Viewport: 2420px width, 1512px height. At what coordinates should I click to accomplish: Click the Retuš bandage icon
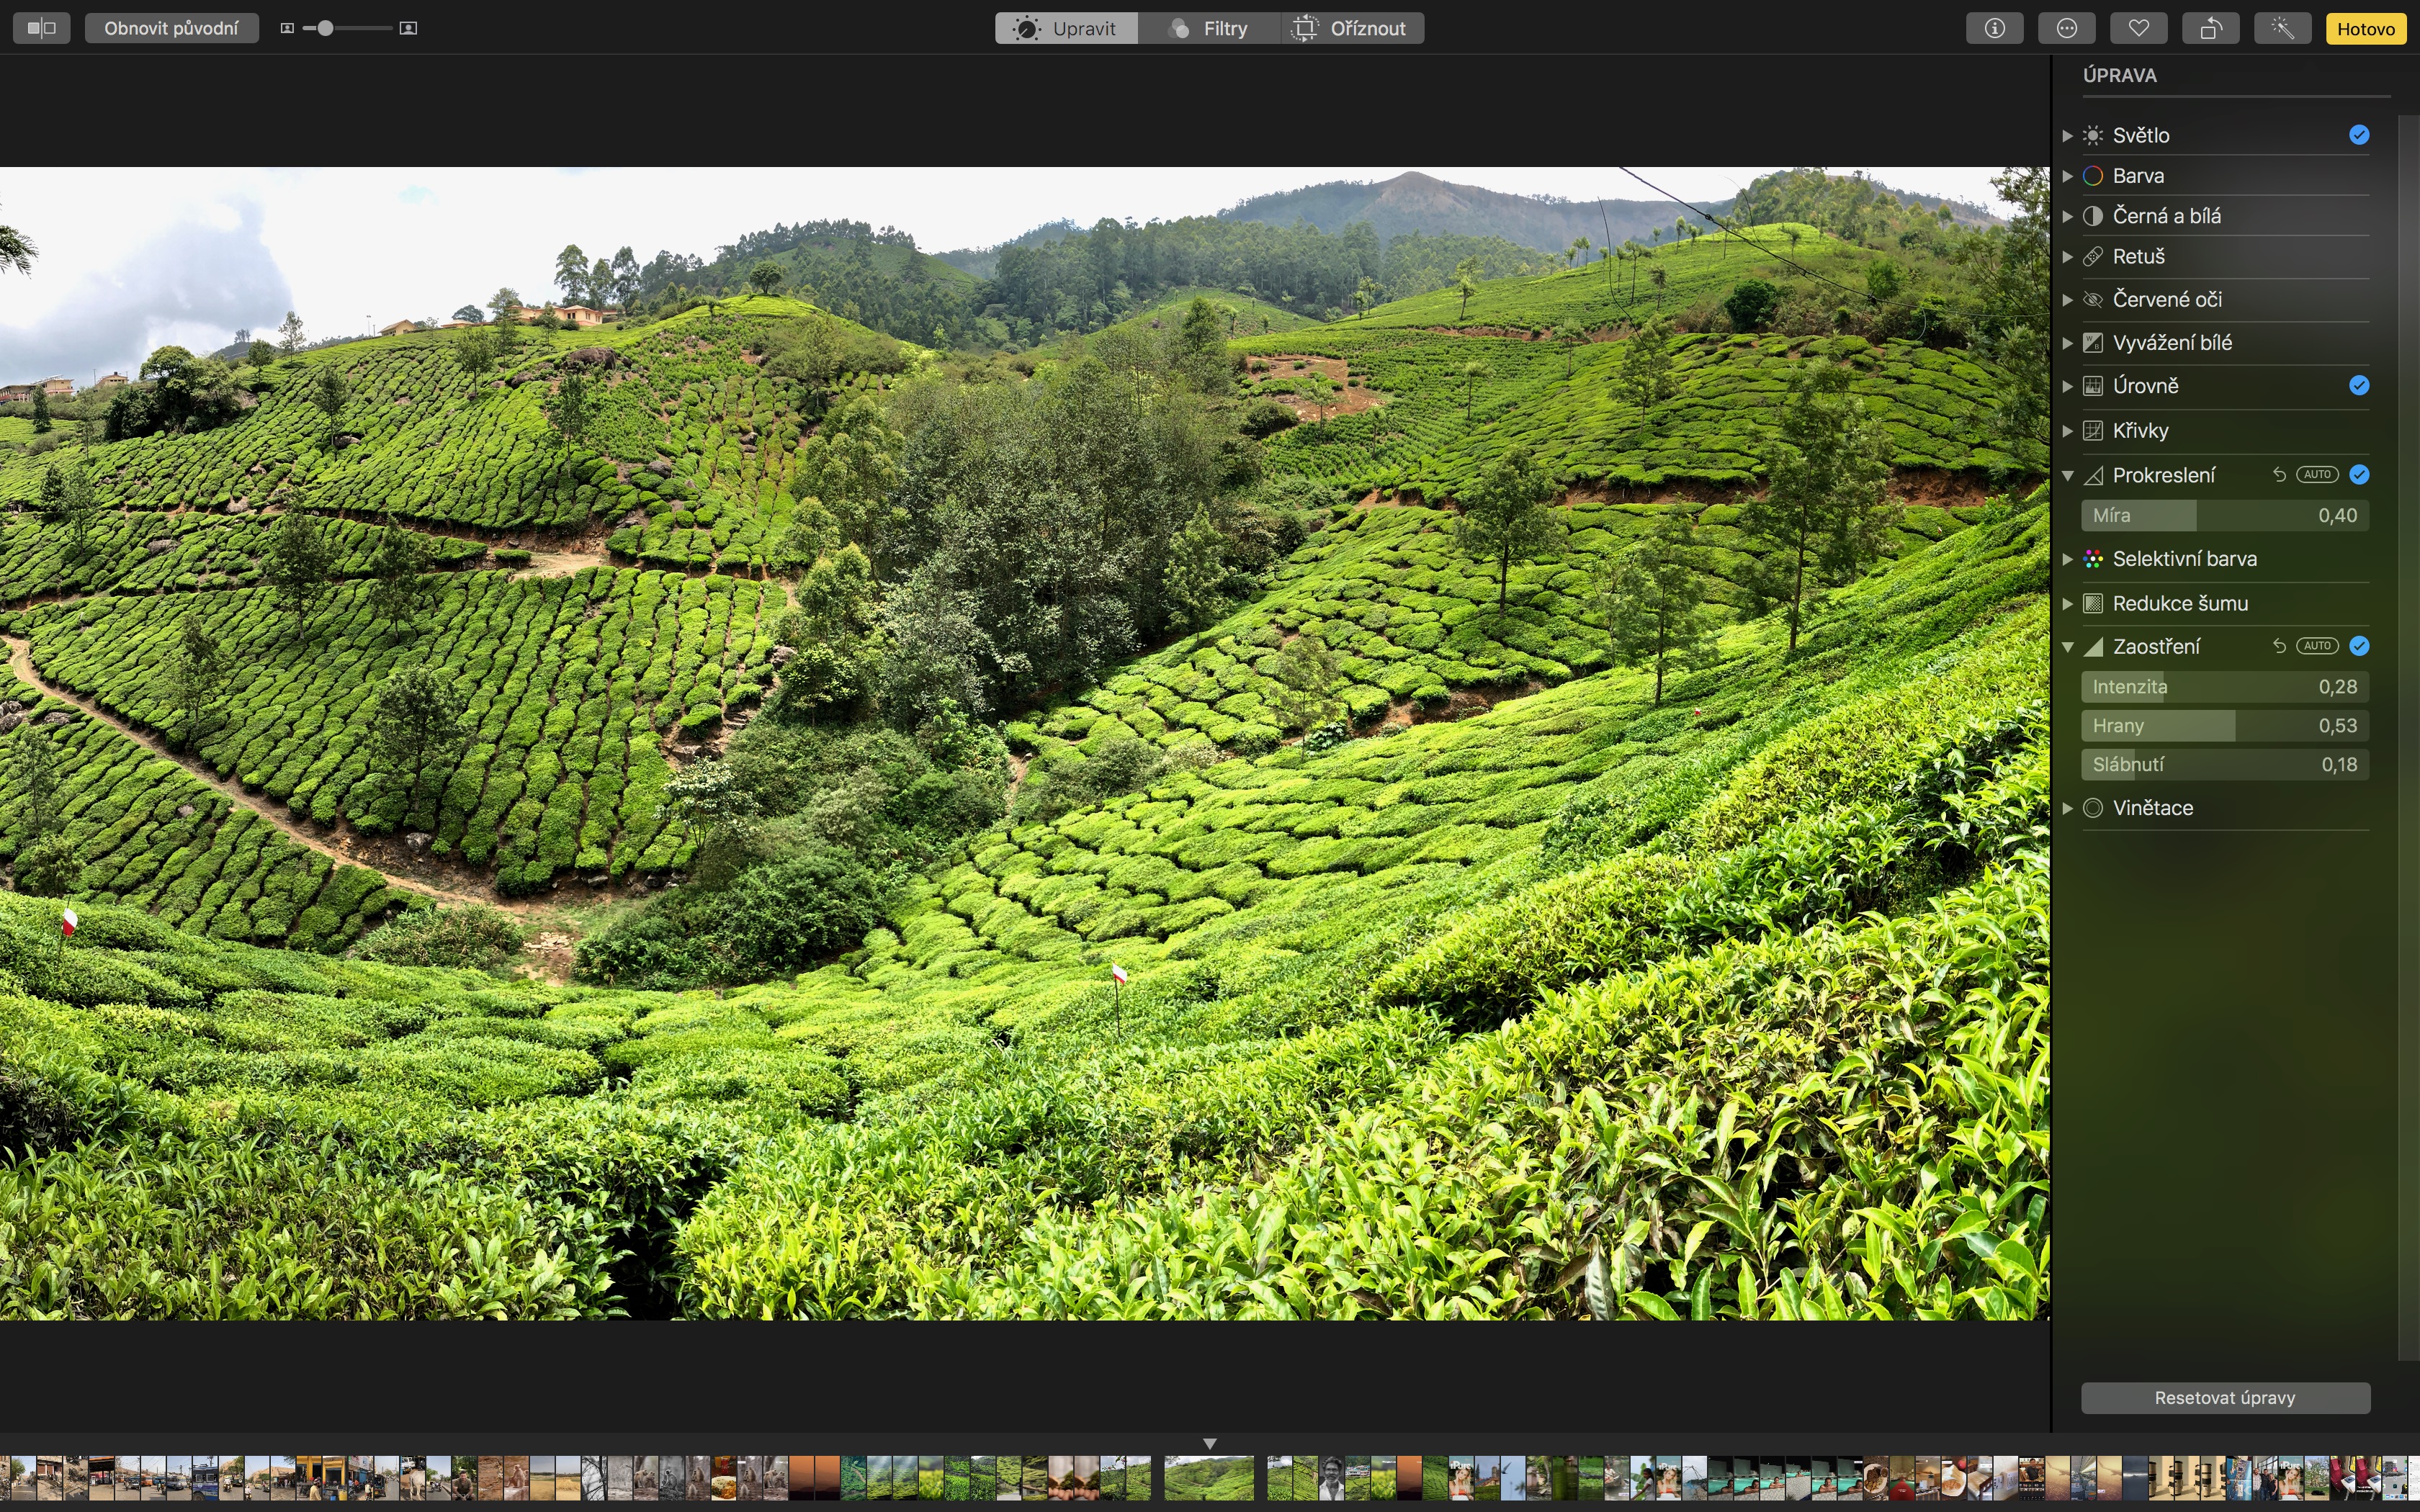tap(2093, 257)
